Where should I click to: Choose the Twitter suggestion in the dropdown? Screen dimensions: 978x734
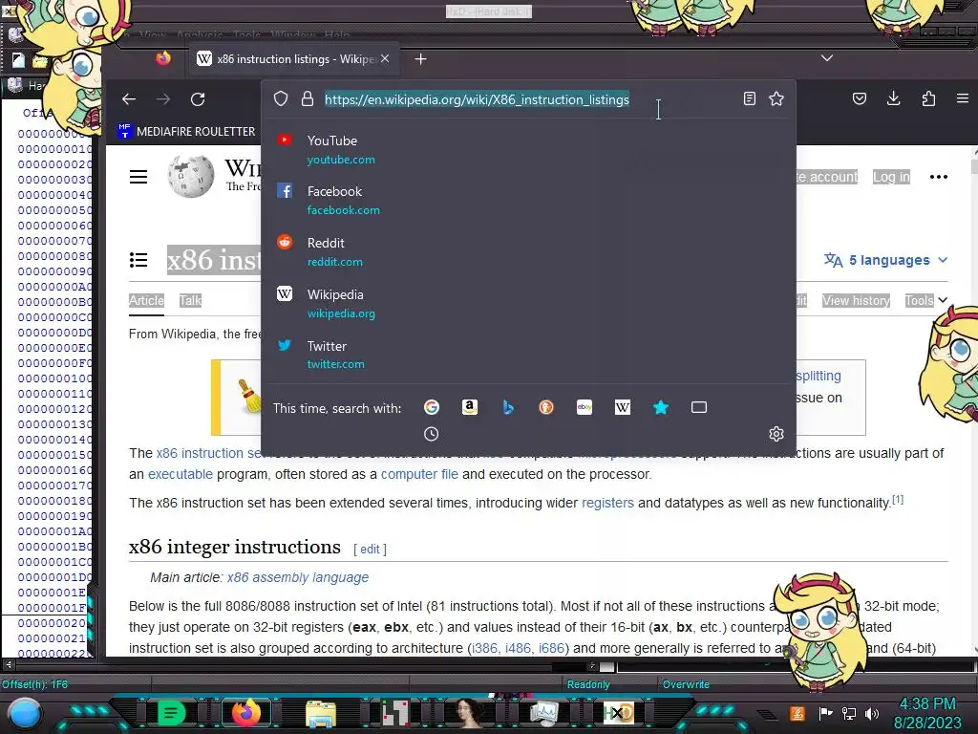click(x=528, y=355)
